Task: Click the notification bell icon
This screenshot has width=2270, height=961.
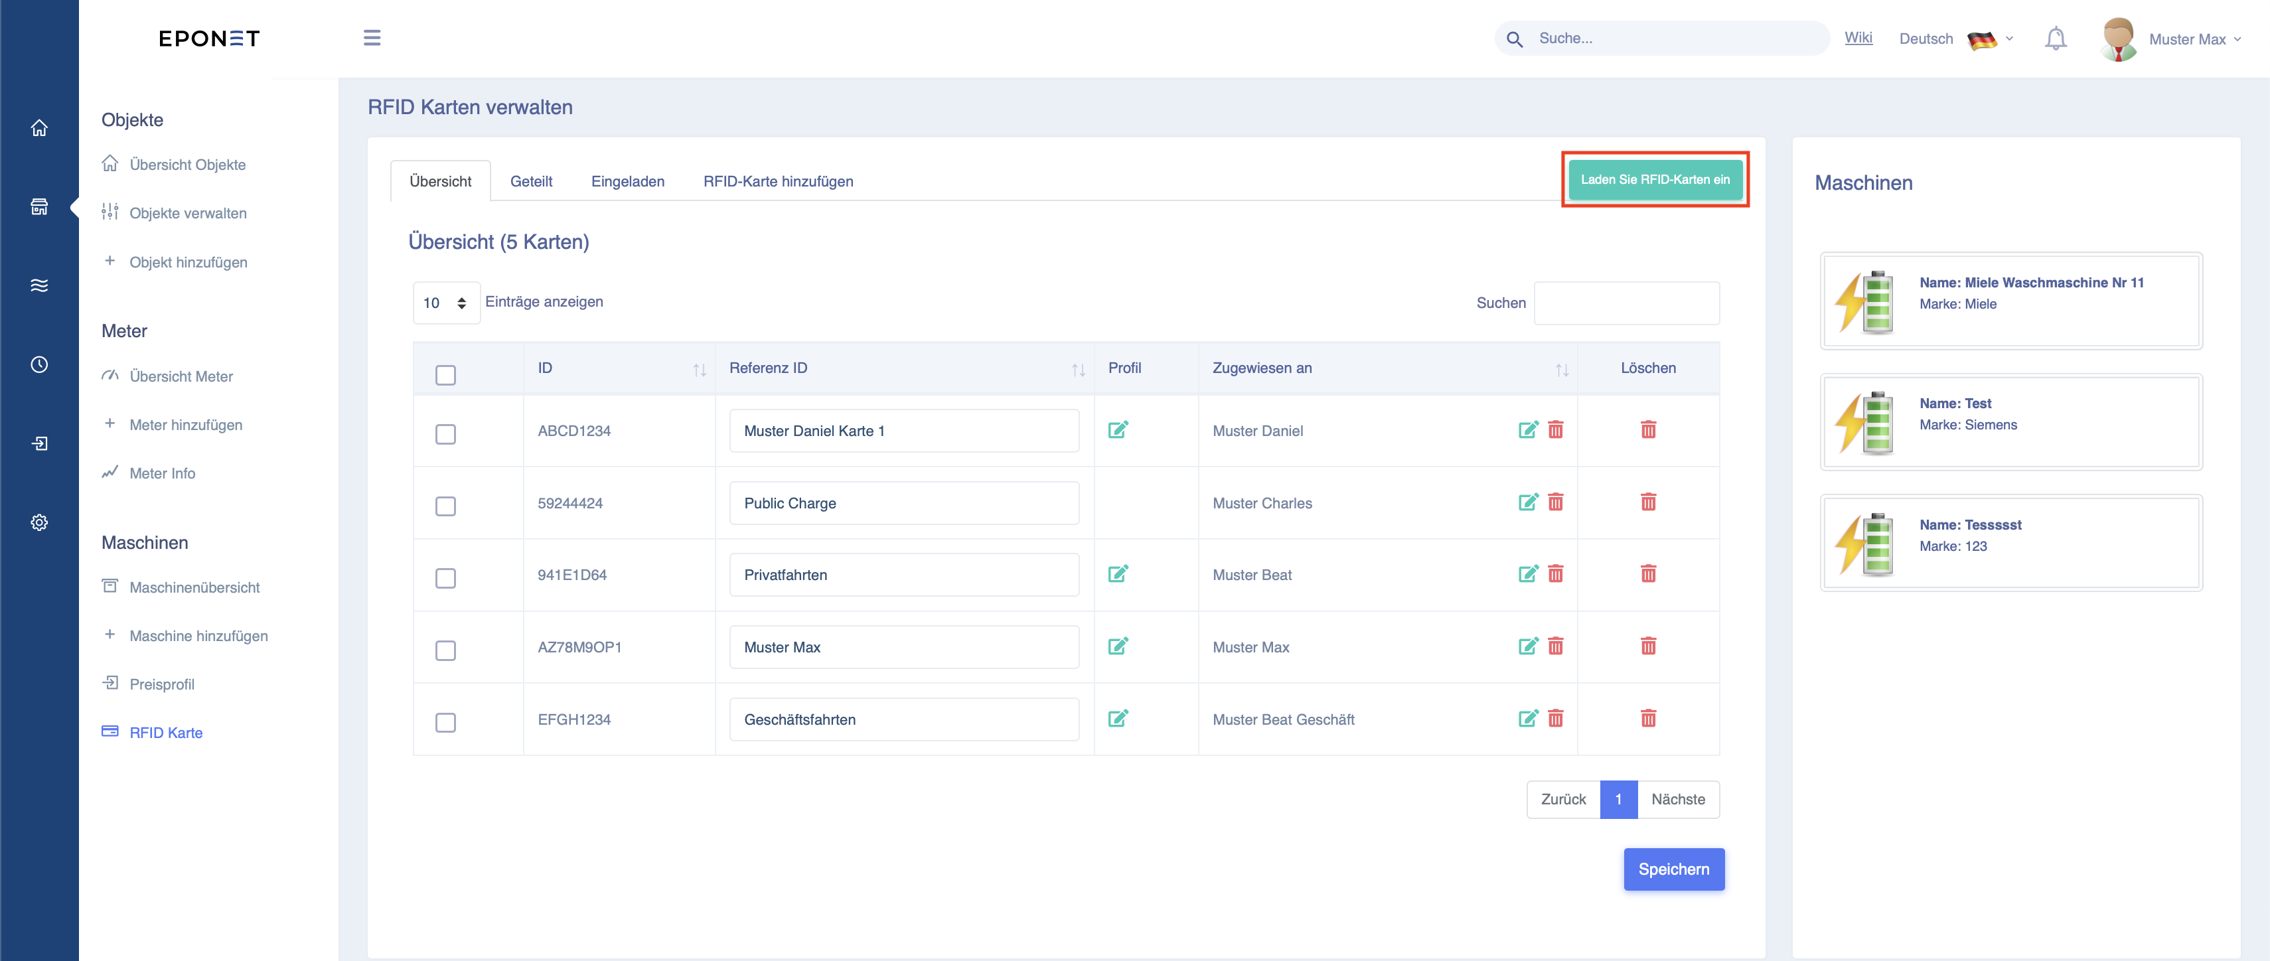Action: (x=2055, y=38)
